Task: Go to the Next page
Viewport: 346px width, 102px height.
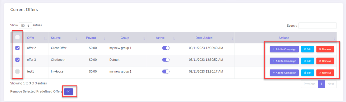Action: (x=331, y=84)
